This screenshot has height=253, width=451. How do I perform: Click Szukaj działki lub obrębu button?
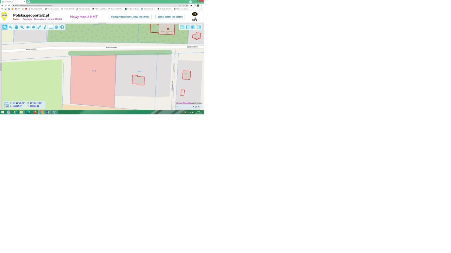pyautogui.click(x=170, y=17)
